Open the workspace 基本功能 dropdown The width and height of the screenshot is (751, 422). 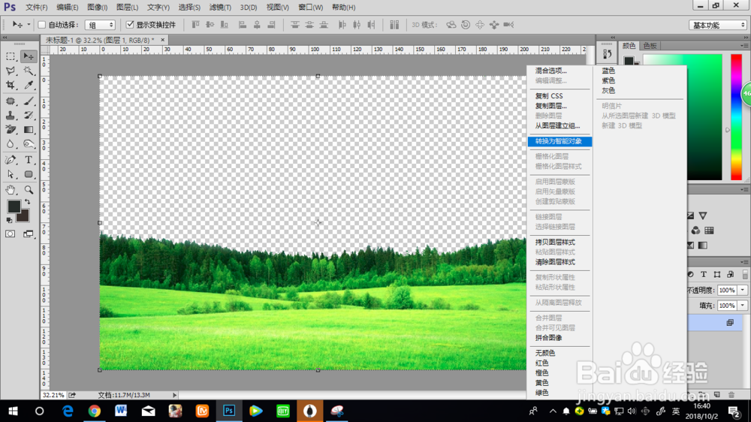pos(718,25)
